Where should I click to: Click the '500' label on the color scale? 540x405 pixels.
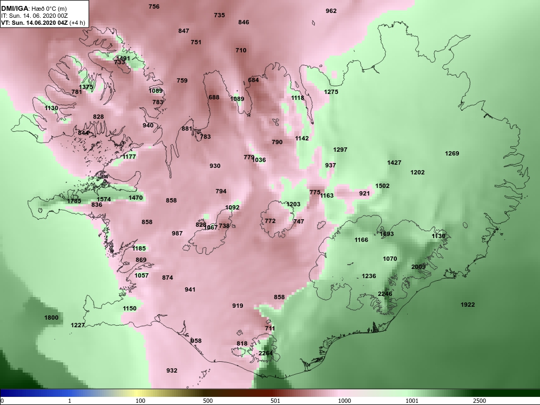pyautogui.click(x=208, y=401)
